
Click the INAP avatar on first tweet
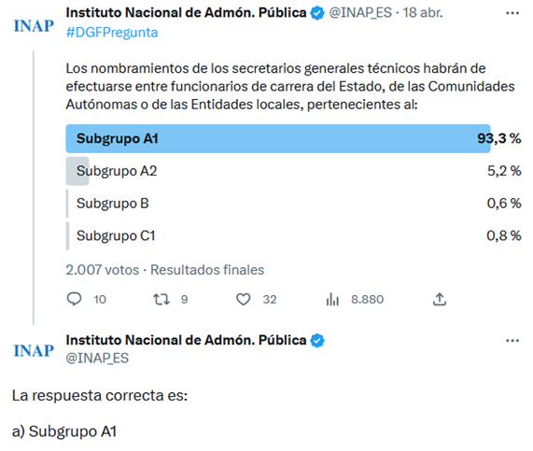[34, 26]
